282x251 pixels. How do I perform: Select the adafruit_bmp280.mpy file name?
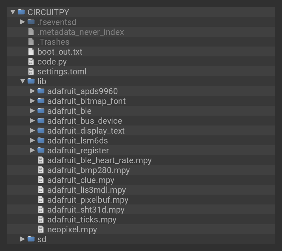pos(88,170)
